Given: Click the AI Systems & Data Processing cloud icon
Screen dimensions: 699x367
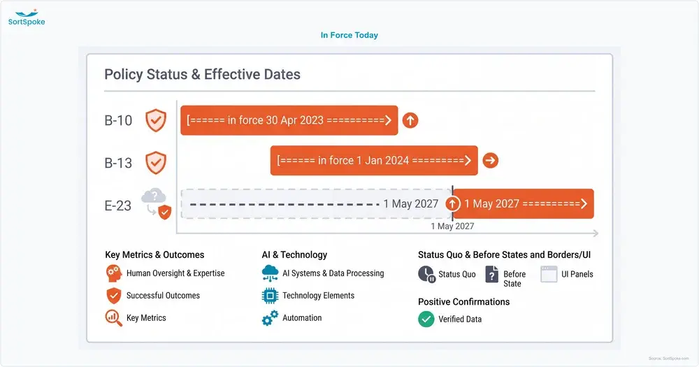Looking at the screenshot, I should point(270,273).
